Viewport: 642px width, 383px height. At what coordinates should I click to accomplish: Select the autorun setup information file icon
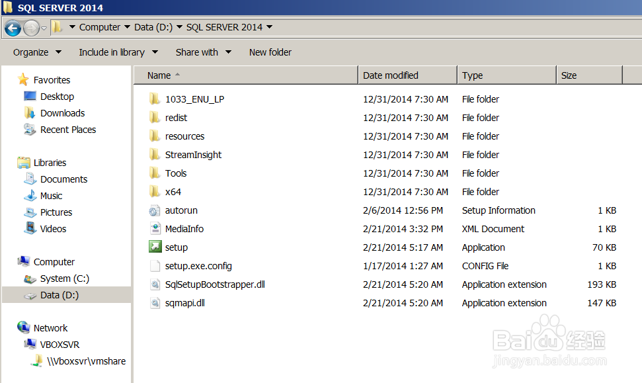tap(154, 210)
